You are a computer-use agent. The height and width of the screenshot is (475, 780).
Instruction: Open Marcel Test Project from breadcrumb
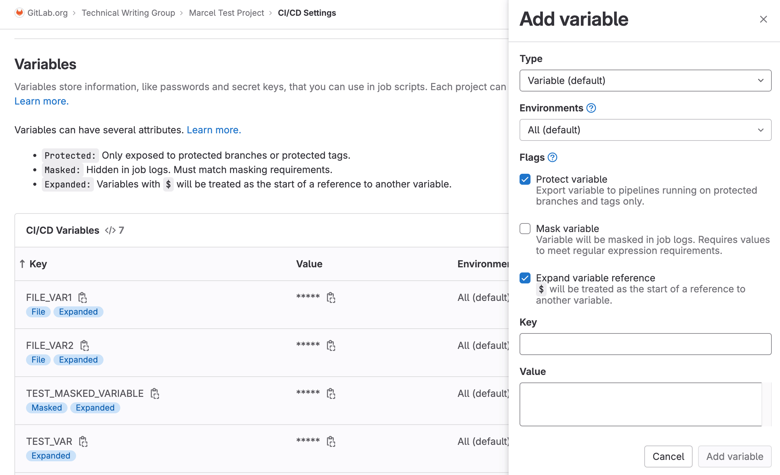coord(226,13)
